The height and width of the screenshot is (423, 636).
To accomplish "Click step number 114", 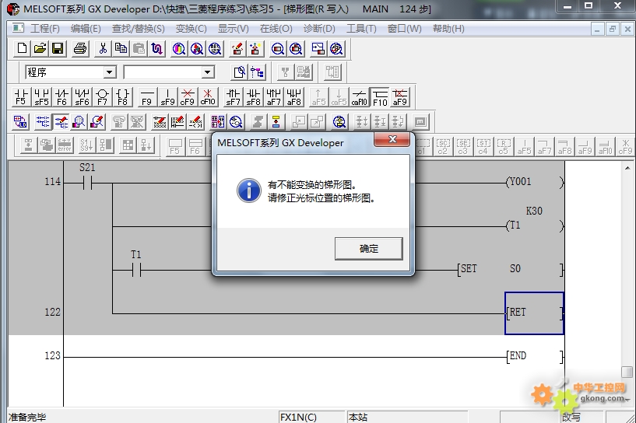I will [52, 181].
